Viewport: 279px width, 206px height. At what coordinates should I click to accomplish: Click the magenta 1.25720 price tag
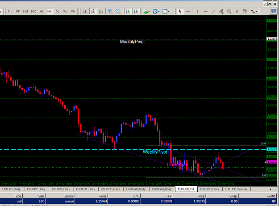(272, 162)
